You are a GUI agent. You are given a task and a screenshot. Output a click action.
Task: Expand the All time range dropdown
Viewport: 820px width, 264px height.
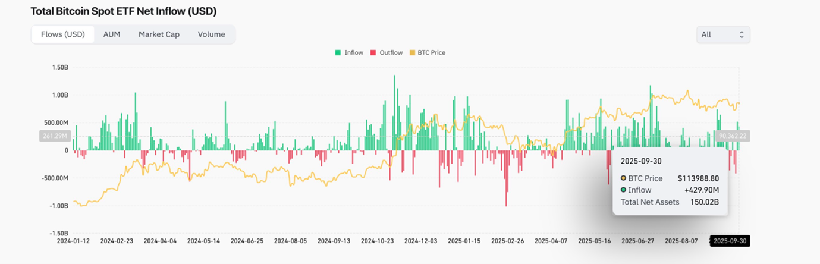click(722, 34)
